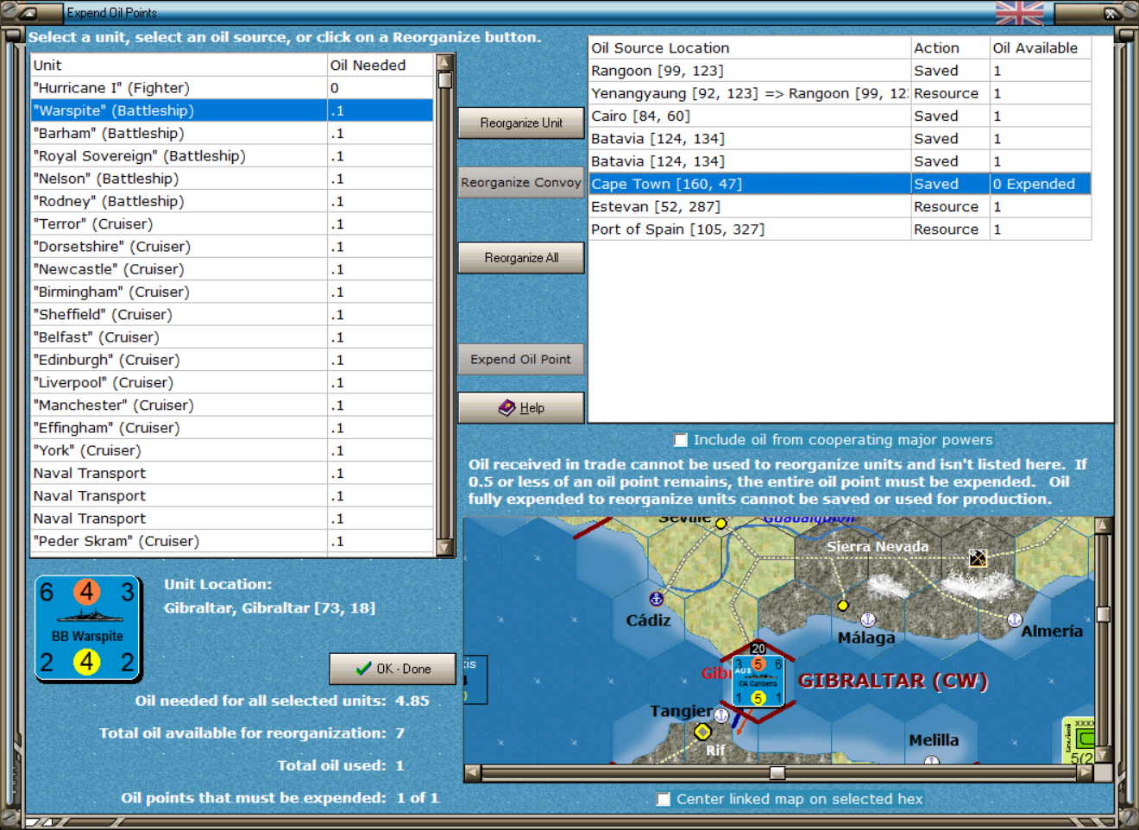Select "Warspite" (Battleship) highlighted row
The width and height of the screenshot is (1139, 830).
pyautogui.click(x=232, y=110)
